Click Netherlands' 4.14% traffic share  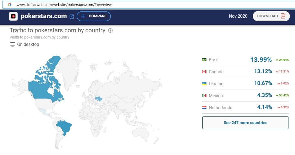click(265, 107)
